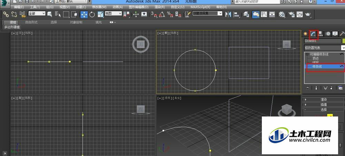Switch to the 对象绘制 ribbon tab
Viewport: 345px width, 156px height.
coord(76,22)
